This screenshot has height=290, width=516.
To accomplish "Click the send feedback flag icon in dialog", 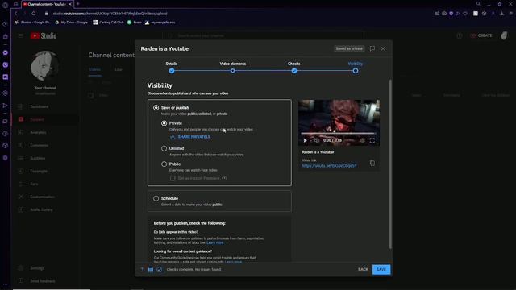I will pyautogui.click(x=372, y=48).
